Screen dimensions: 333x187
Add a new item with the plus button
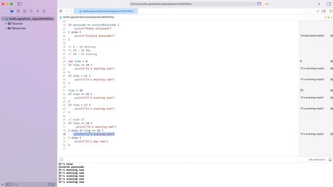319,4
